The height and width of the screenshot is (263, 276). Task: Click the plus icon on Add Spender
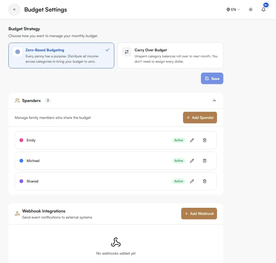[x=188, y=118]
